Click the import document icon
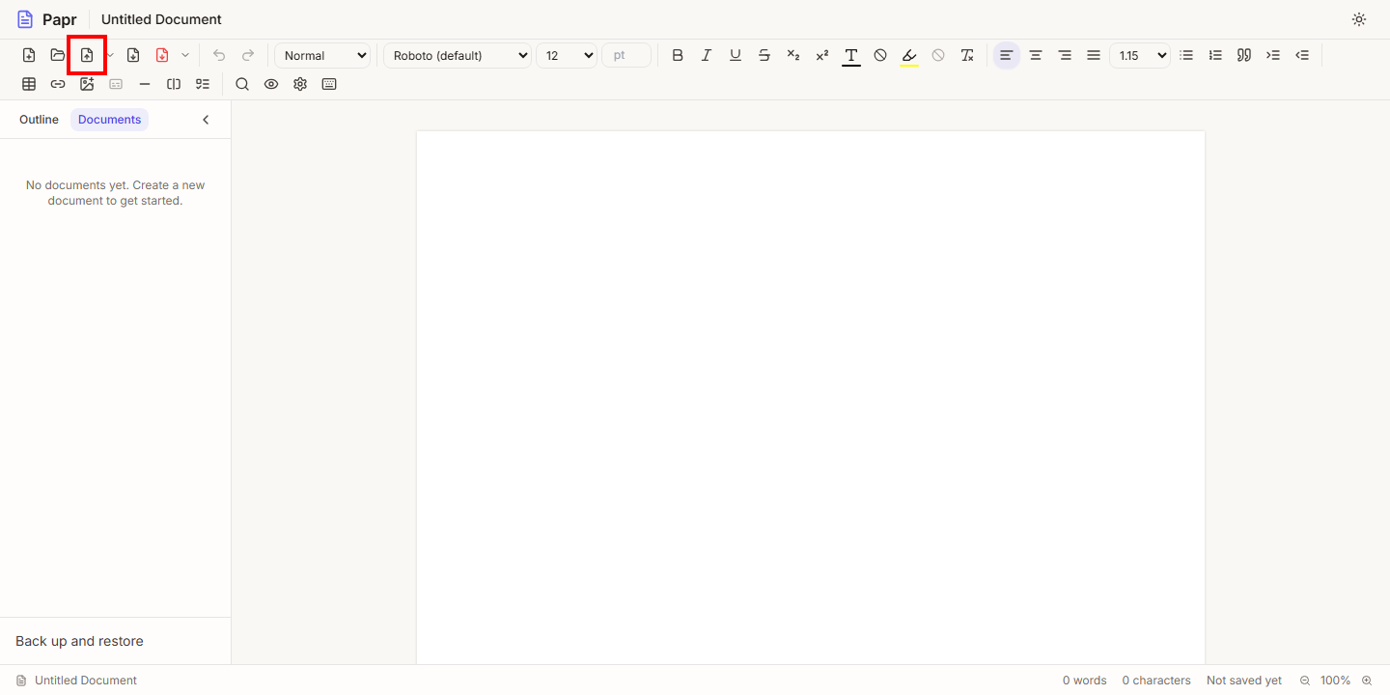 tap(87, 55)
